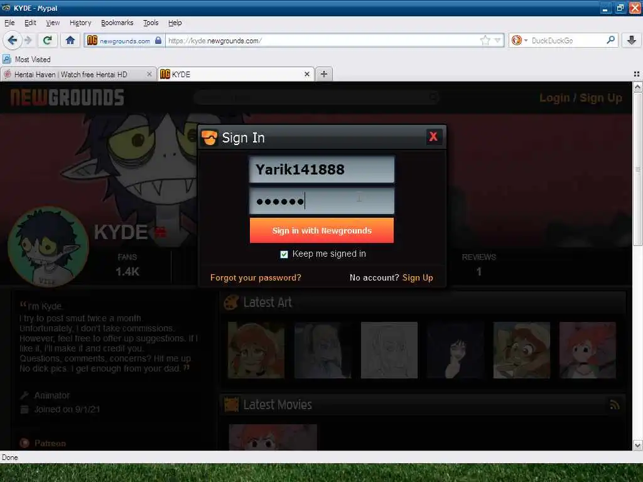Screen dimensions: 643x482
Task: Click the newgrounds.com site identity icon
Action: click(92, 40)
